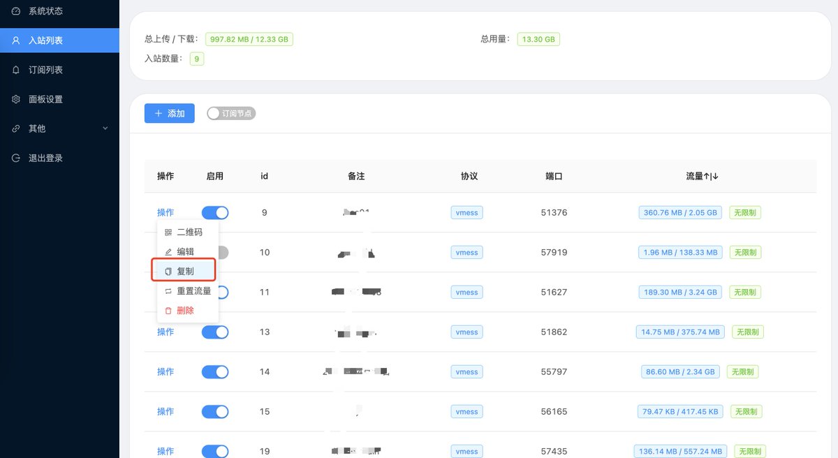The height and width of the screenshot is (458, 838).
Task: Click the 端口 column header
Action: (x=554, y=177)
